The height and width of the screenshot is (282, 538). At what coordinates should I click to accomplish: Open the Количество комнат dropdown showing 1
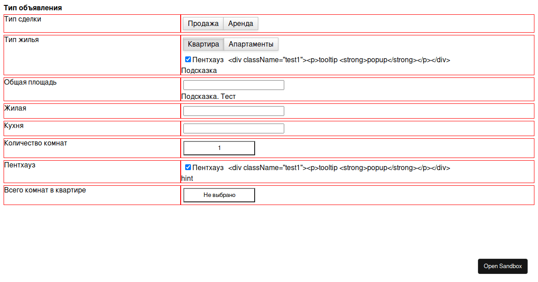(219, 148)
